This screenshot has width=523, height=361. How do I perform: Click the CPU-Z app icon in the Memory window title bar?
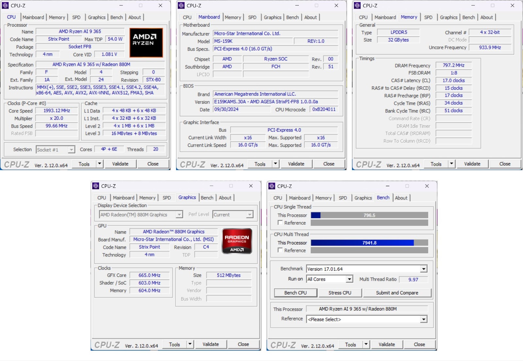point(357,6)
